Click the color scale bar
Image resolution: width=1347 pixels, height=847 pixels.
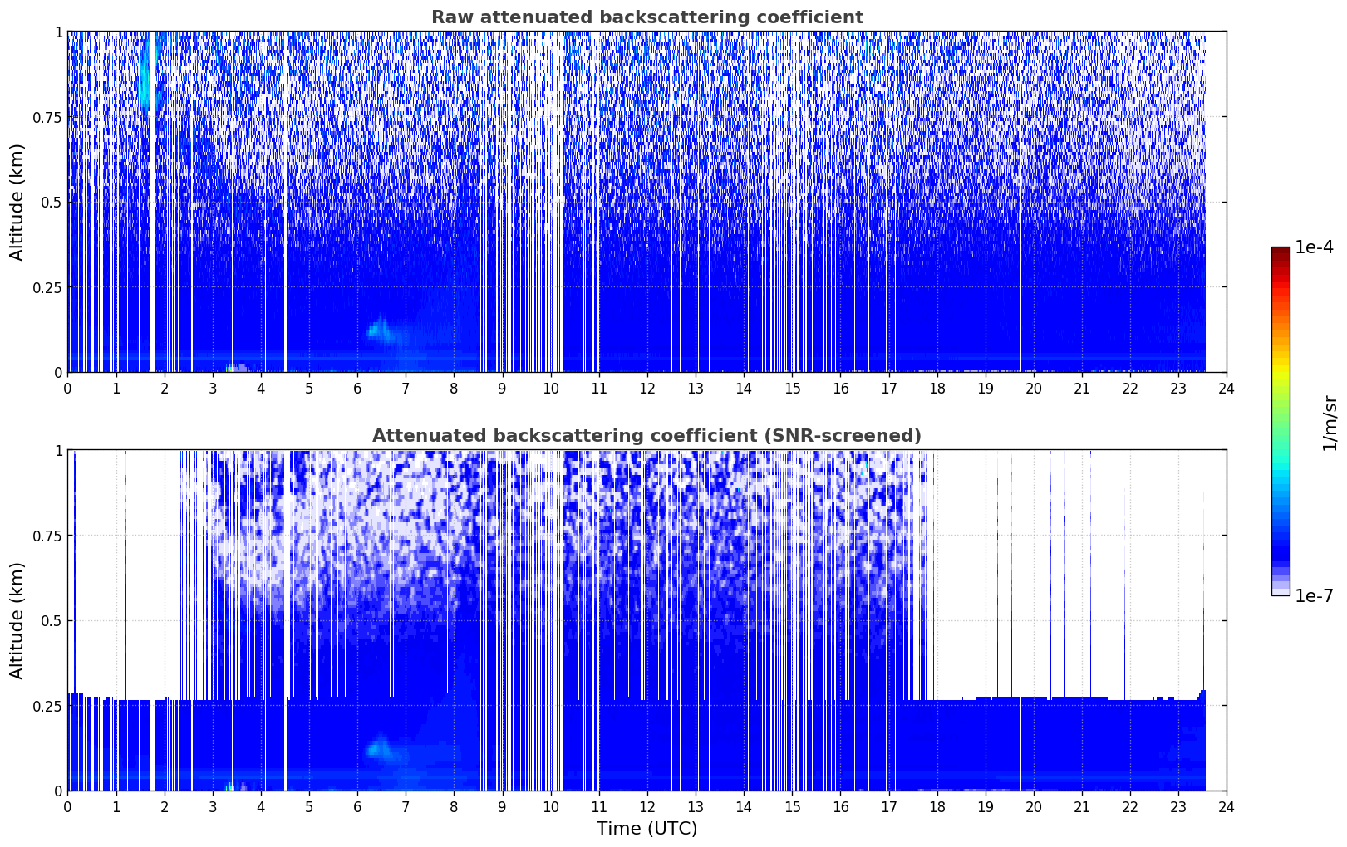tap(1281, 421)
